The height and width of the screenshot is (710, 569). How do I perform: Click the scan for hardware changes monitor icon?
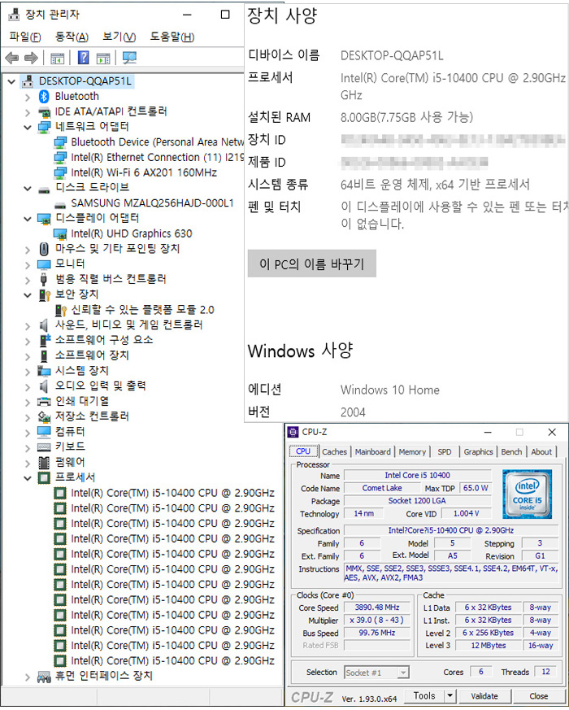pos(129,58)
